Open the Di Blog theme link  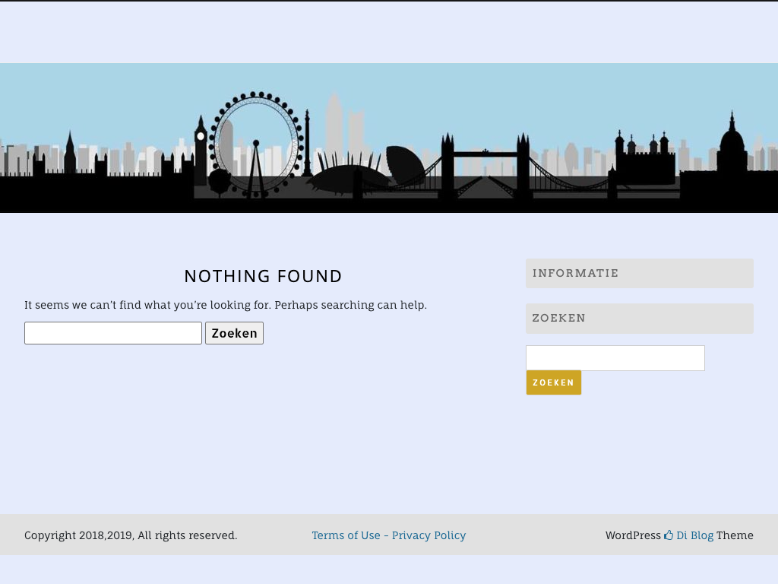(694, 535)
